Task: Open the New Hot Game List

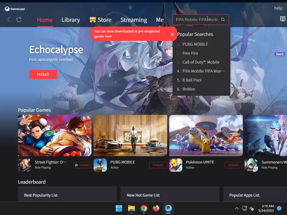Action: point(143,195)
